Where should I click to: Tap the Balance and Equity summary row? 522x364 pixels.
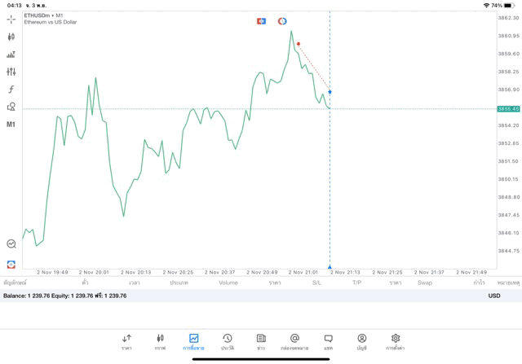[x=65, y=296]
